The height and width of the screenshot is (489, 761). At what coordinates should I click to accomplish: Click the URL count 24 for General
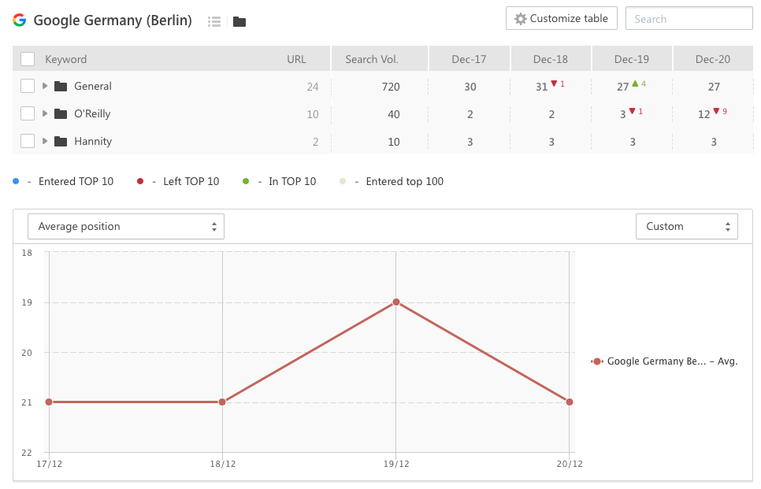[x=313, y=87]
